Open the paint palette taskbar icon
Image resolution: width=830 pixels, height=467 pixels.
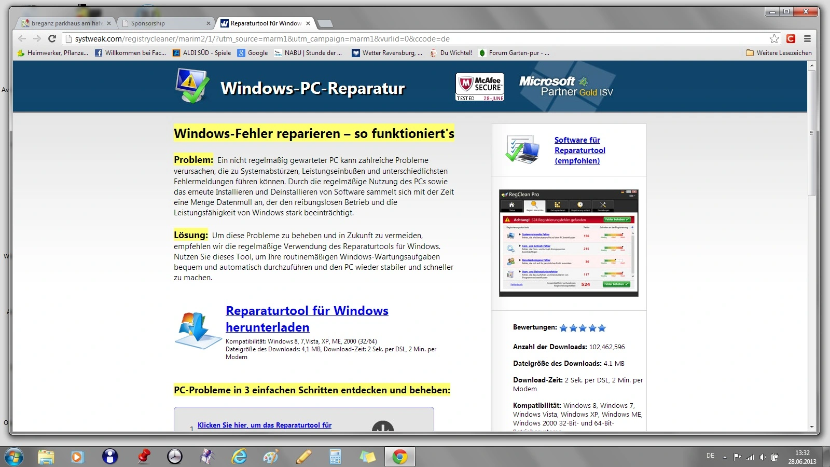(x=271, y=457)
